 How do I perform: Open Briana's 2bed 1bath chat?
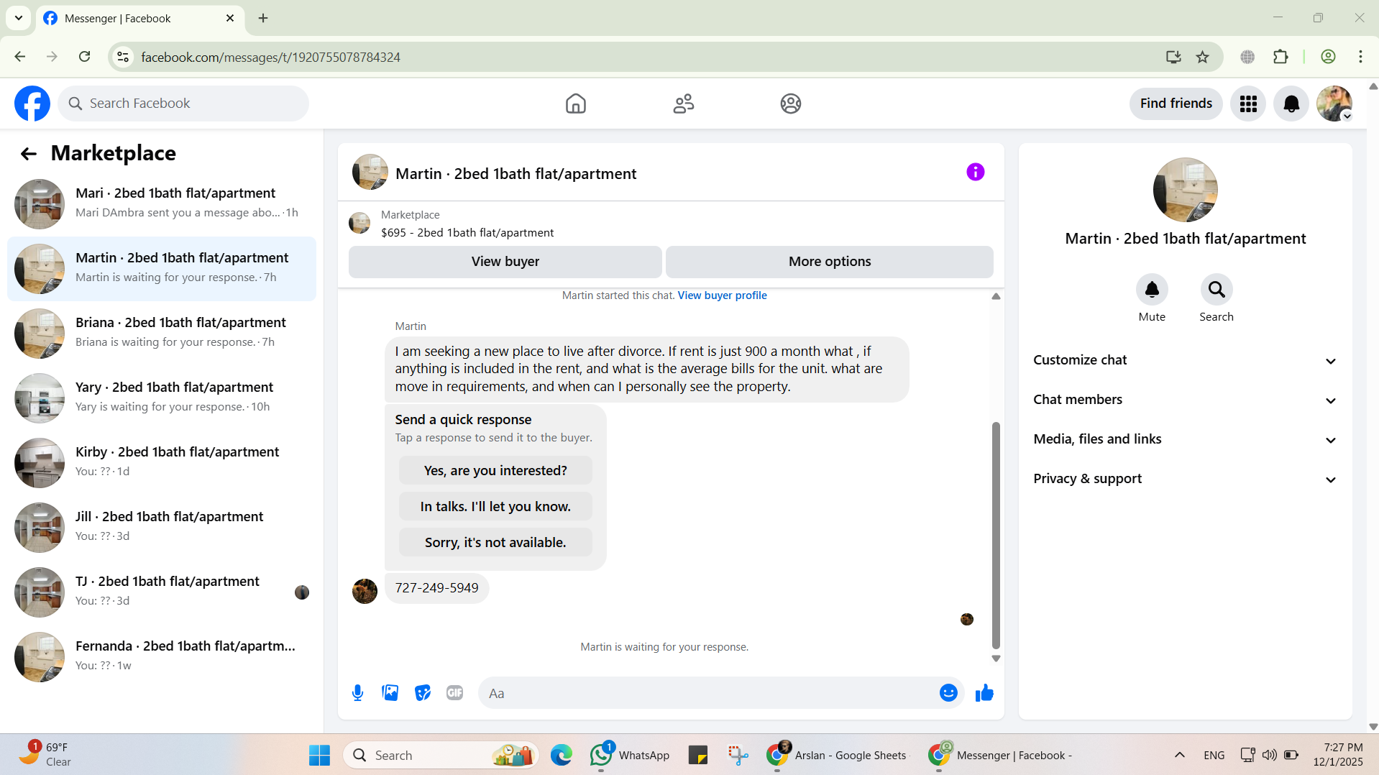pyautogui.click(x=162, y=334)
